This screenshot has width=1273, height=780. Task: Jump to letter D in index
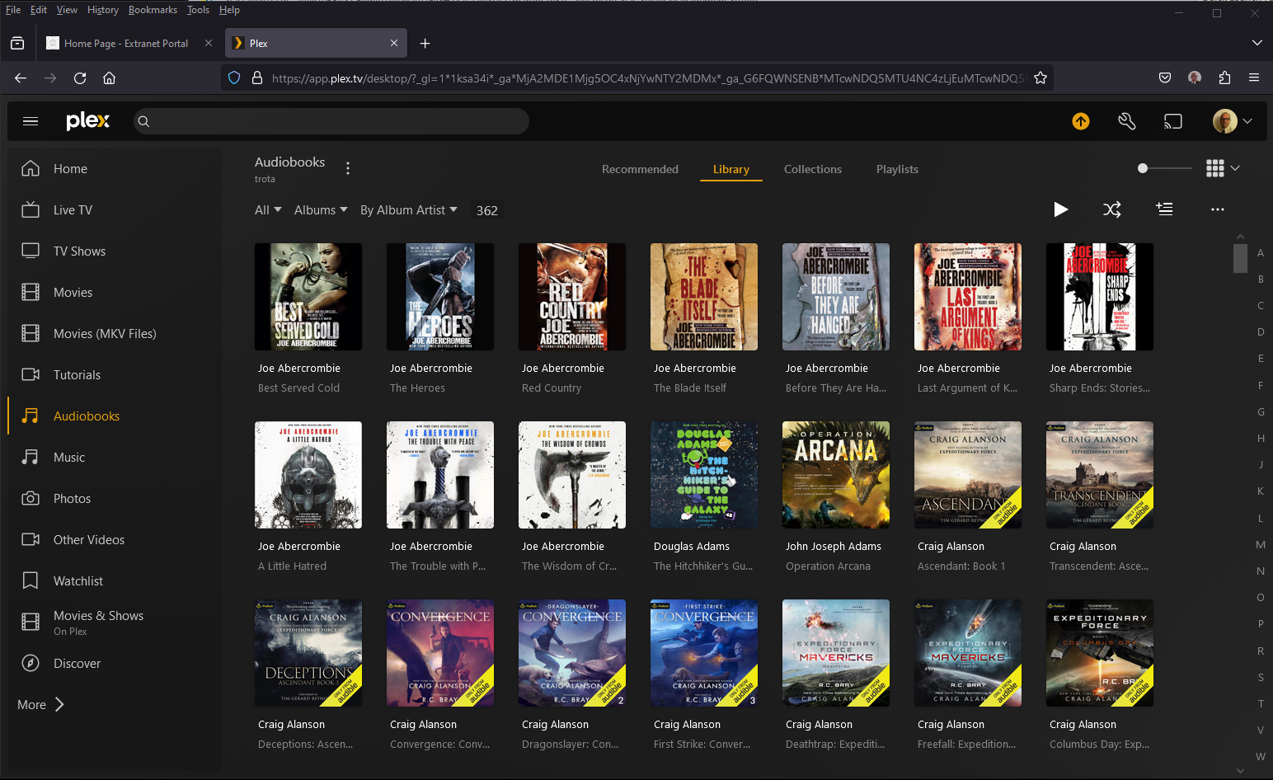click(1261, 332)
